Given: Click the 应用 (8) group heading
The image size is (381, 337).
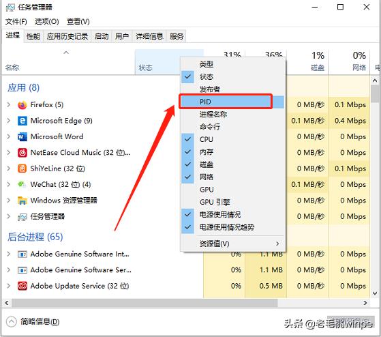Looking at the screenshot, I should [23, 88].
